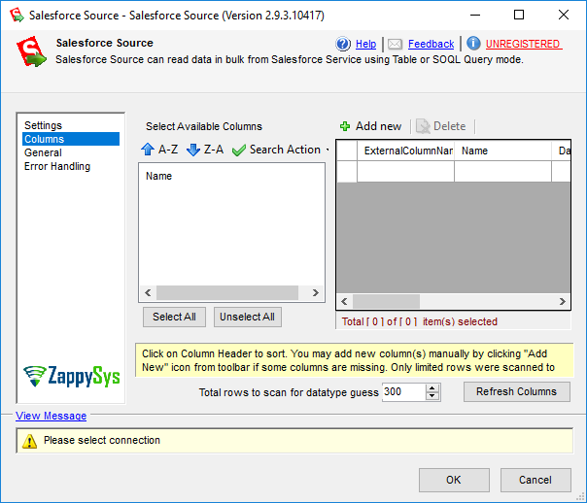Click left arrow of grid horizontal scrollbar
The image size is (587, 503).
pyautogui.click(x=344, y=301)
